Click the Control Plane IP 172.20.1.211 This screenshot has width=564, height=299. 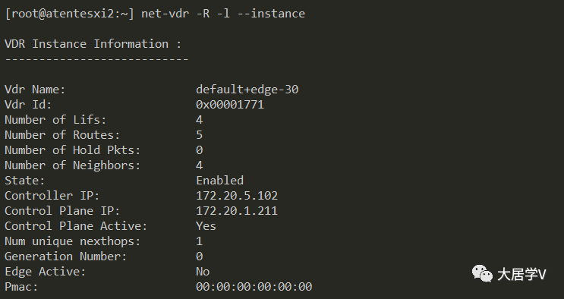tap(237, 211)
